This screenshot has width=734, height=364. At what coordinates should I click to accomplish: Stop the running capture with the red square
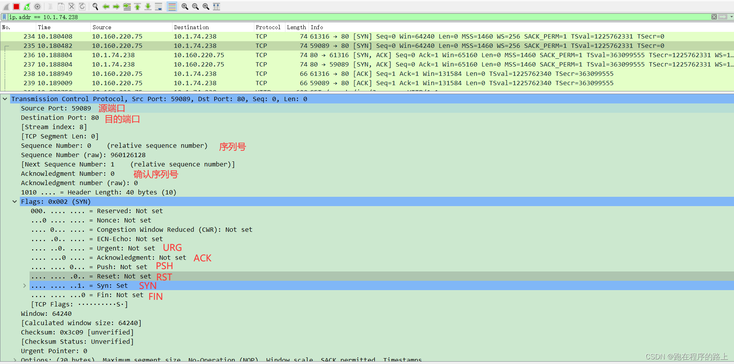16,7
